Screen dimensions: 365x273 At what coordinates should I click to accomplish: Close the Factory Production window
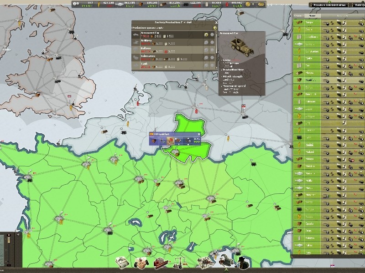click(x=216, y=22)
